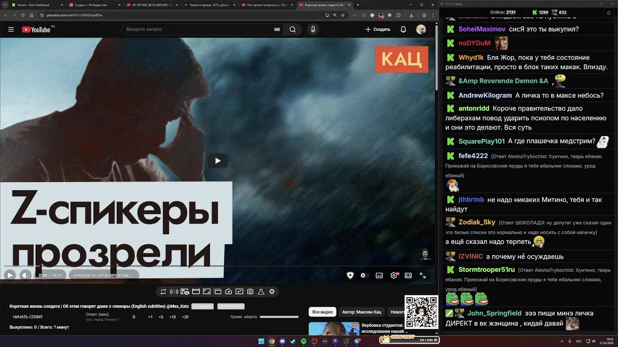
Task: Click the address bar URL
Action: click(x=74, y=15)
